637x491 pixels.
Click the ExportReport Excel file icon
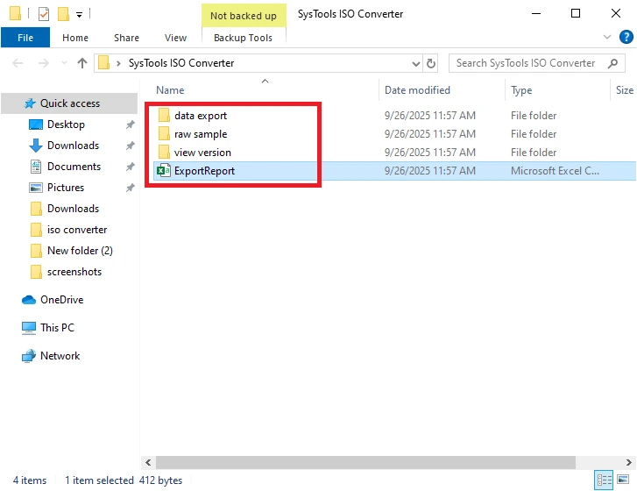(x=164, y=171)
